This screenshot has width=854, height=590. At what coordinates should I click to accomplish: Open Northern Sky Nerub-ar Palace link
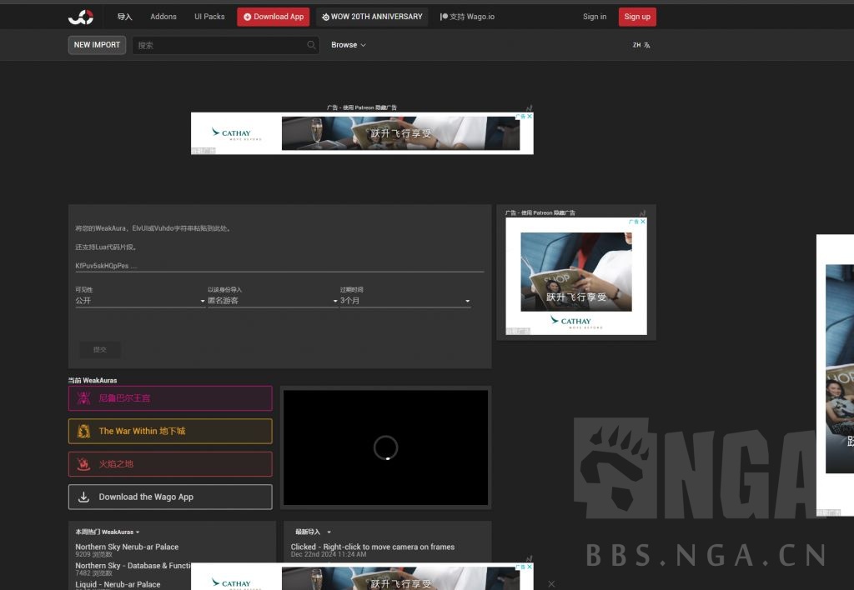127,547
